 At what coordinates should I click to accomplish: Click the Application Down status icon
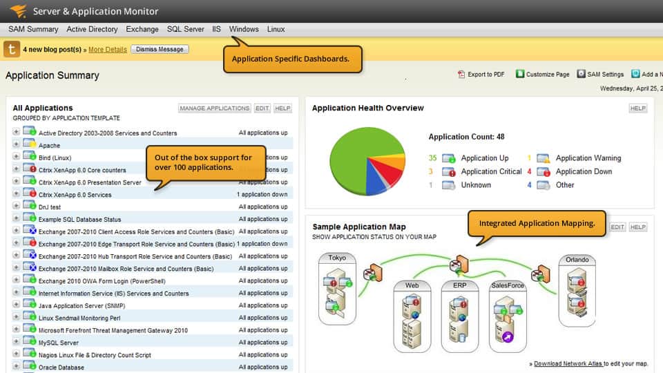543,172
